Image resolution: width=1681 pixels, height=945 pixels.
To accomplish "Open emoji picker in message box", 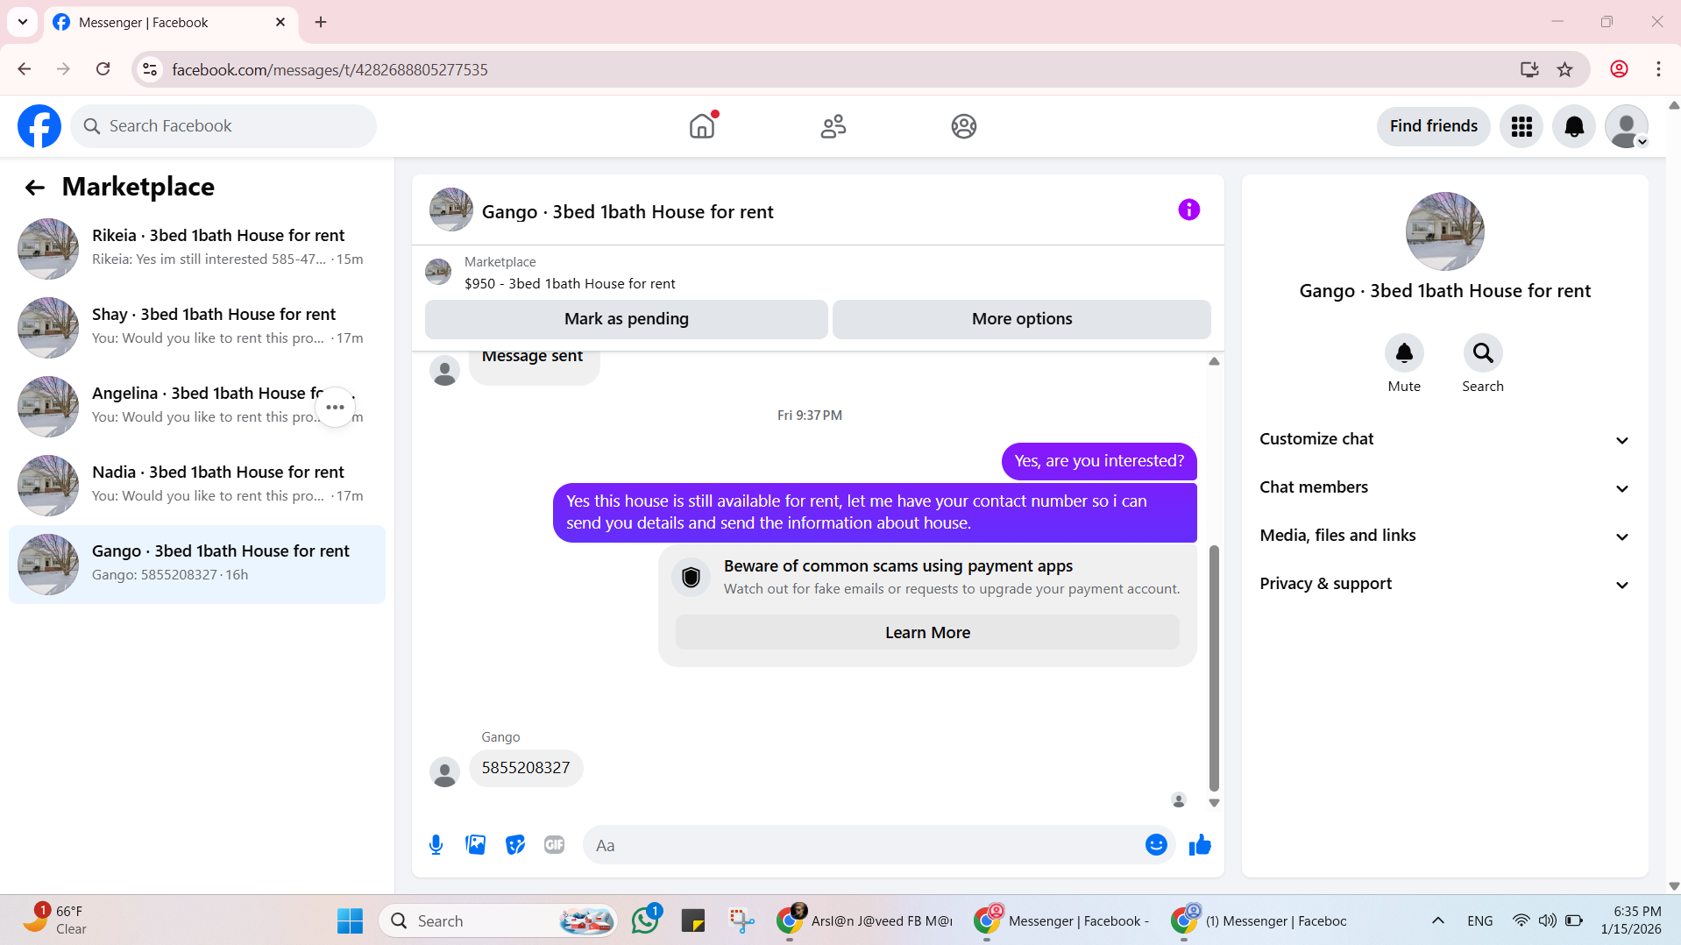I will [1156, 845].
